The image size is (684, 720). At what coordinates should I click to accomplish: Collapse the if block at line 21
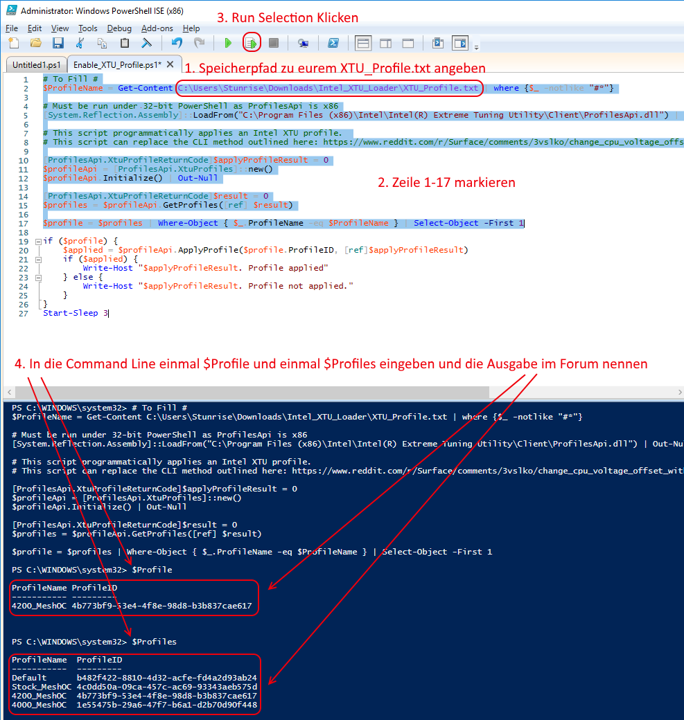[x=38, y=260]
